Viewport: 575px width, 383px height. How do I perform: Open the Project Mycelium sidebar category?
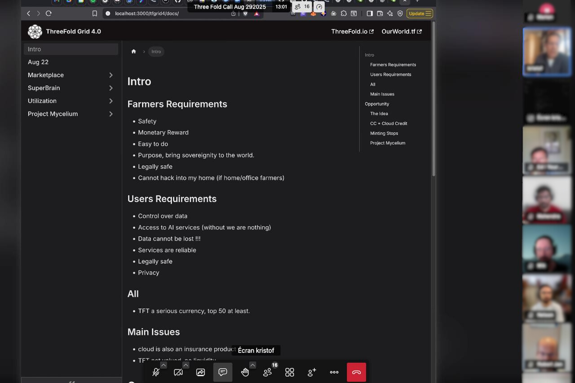pyautogui.click(x=53, y=114)
